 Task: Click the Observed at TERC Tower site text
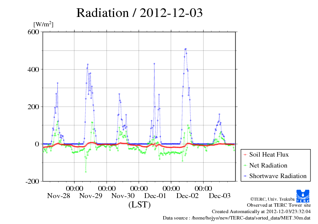(x=279, y=205)
